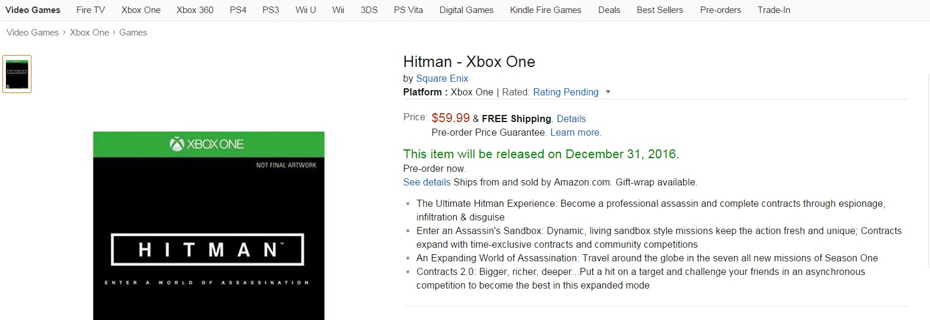The image size is (930, 320).
Task: Go to the Xbox One menu tab
Action: [141, 10]
